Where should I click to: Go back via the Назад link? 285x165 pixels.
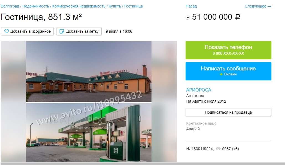pyautogui.click(x=191, y=6)
